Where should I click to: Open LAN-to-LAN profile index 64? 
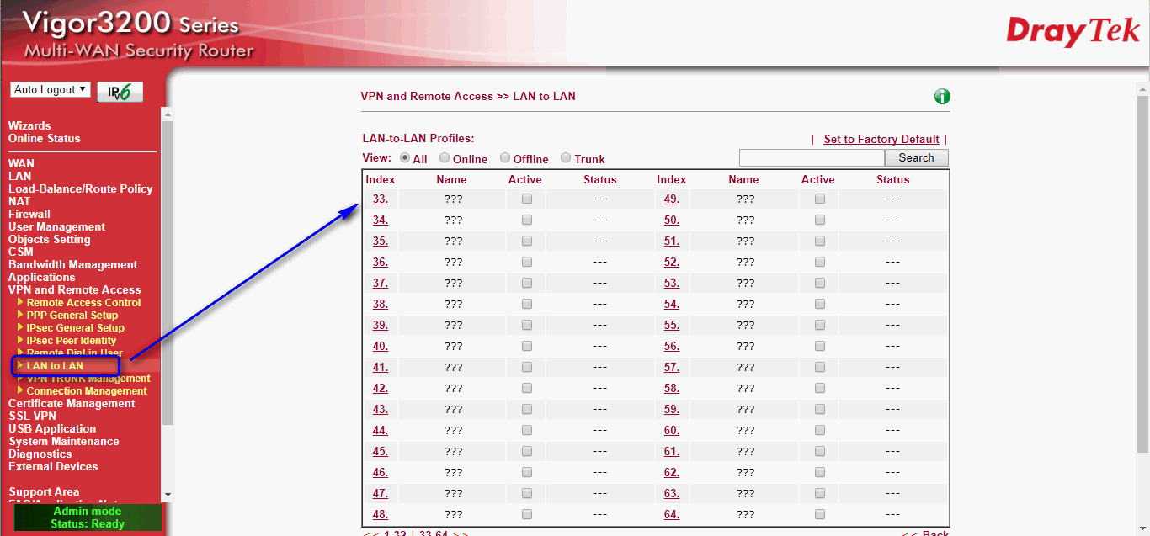(x=672, y=515)
